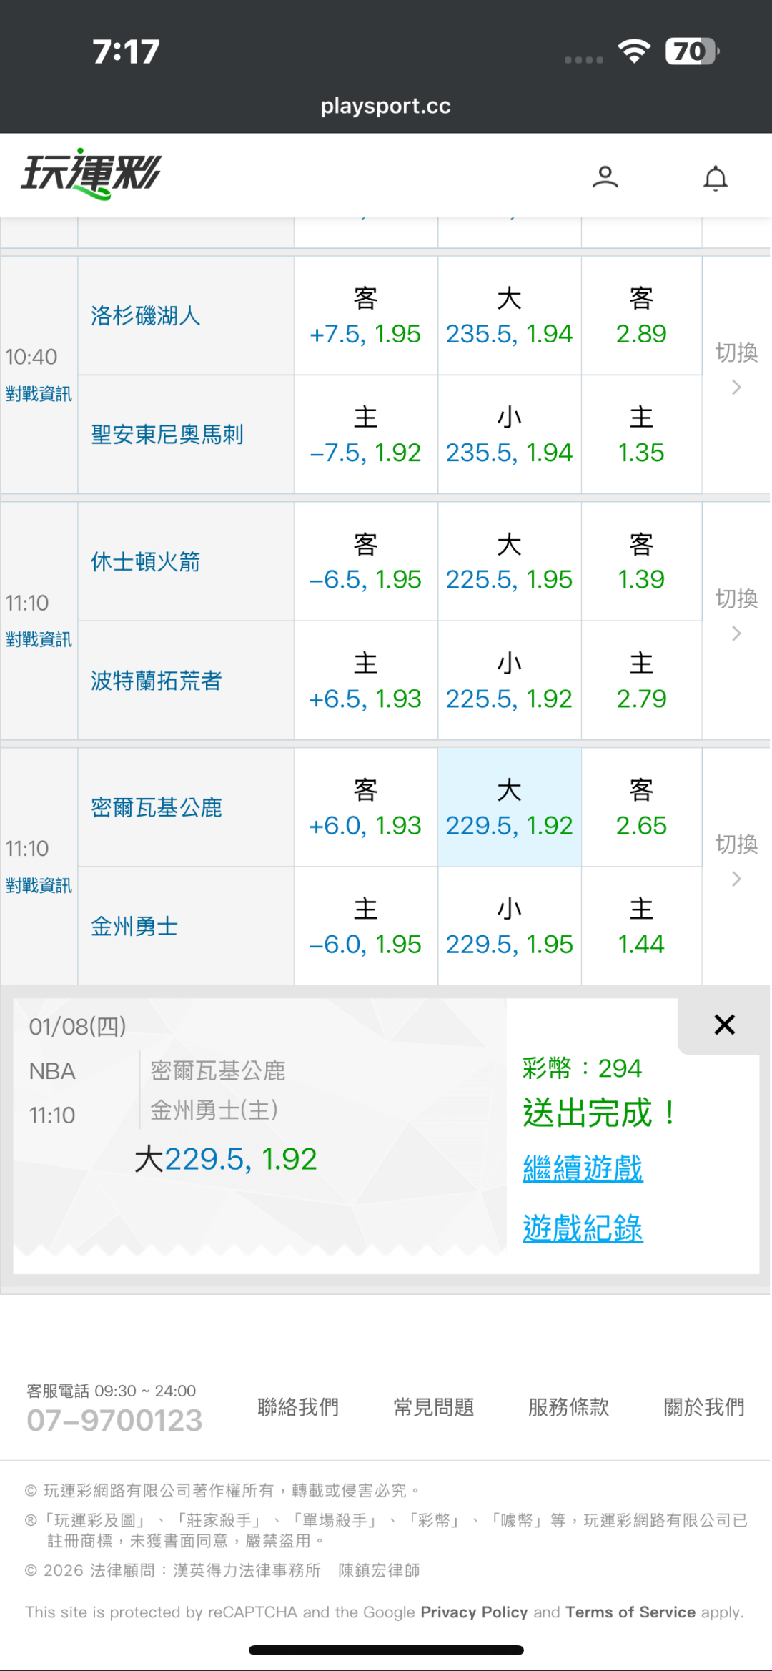View 對戰資訊 for the 10:40 game
The height and width of the screenshot is (1671, 772).
pyautogui.click(x=39, y=394)
